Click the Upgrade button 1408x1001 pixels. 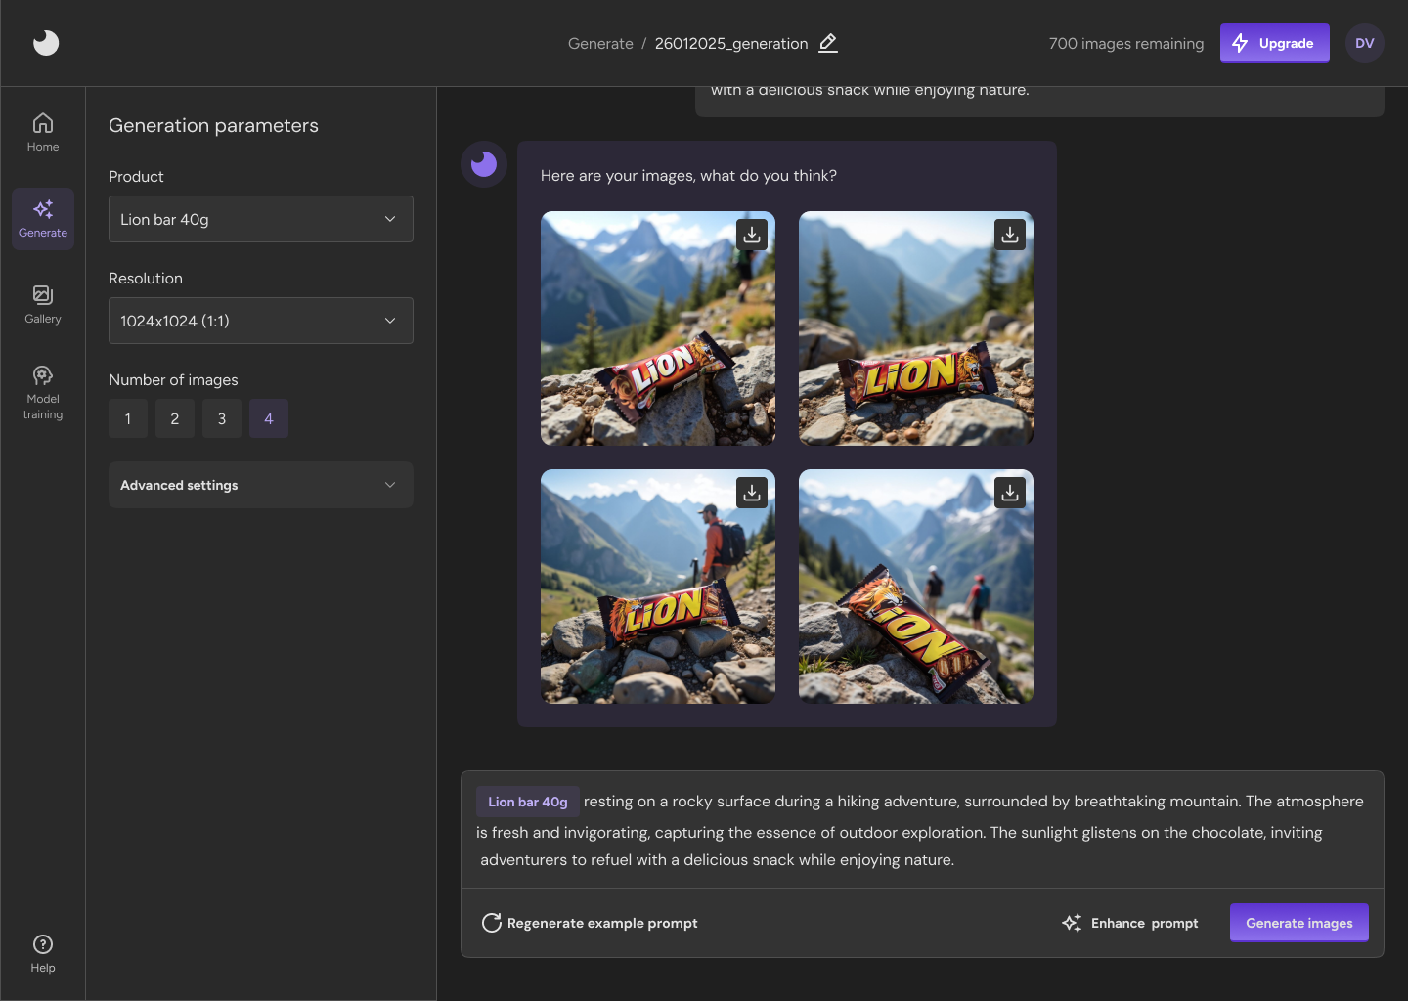[x=1274, y=43]
